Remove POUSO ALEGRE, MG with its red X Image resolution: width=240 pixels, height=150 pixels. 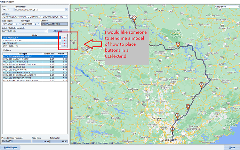[64, 41]
